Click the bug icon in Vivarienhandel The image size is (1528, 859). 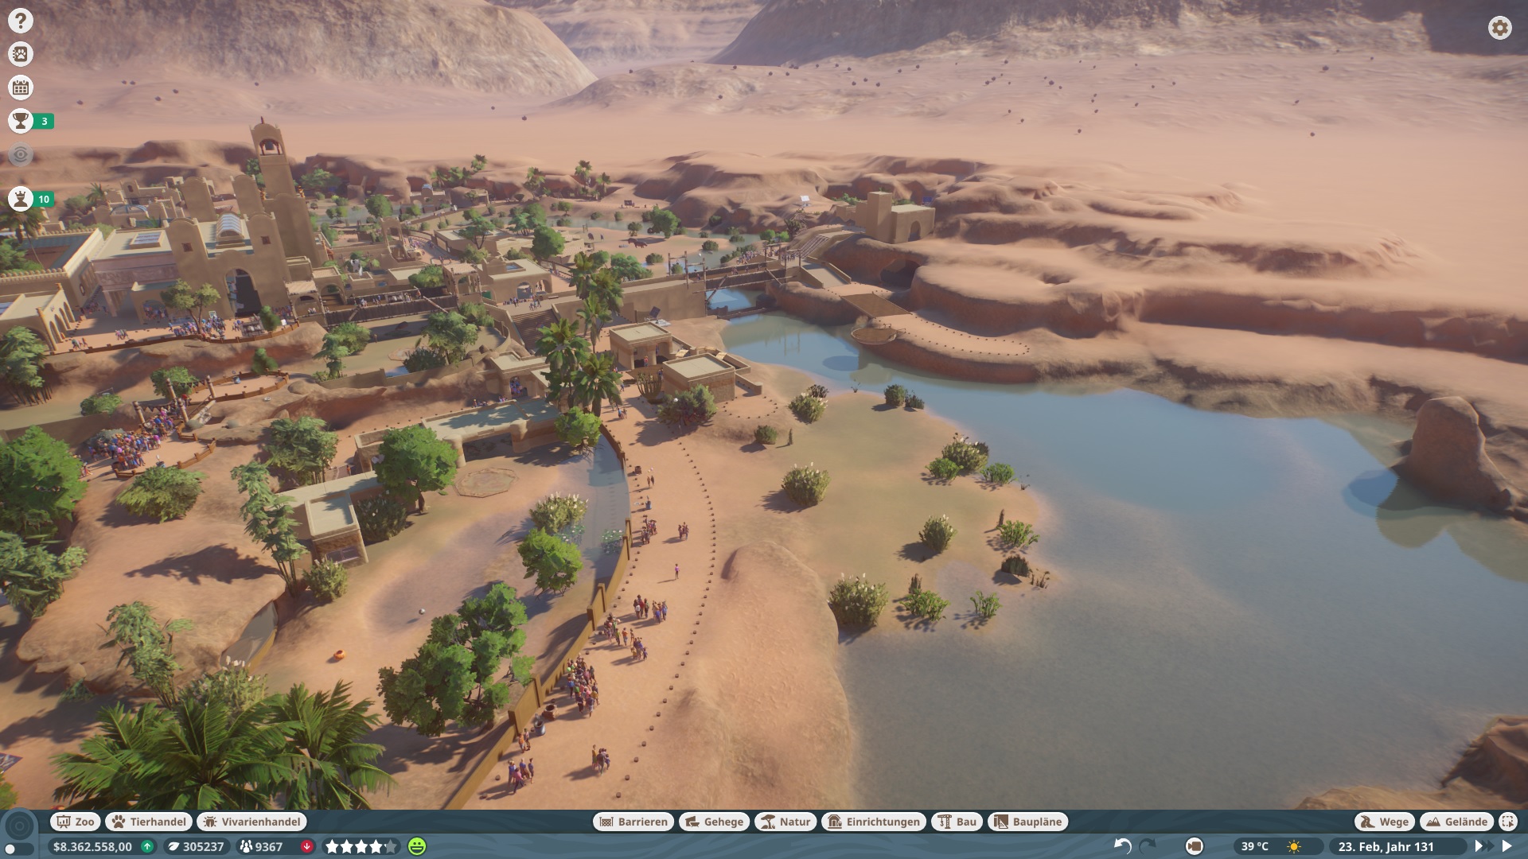point(210,822)
